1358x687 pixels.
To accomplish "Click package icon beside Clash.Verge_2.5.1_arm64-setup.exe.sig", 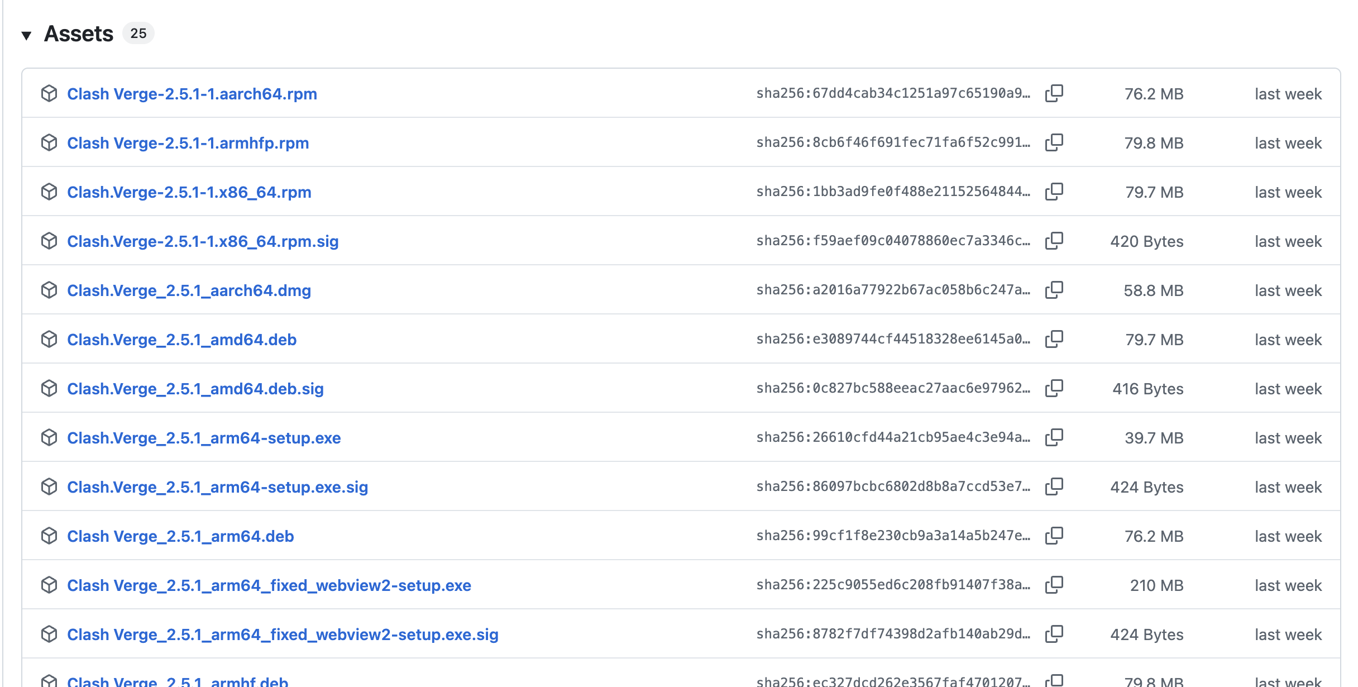I will pyautogui.click(x=49, y=486).
